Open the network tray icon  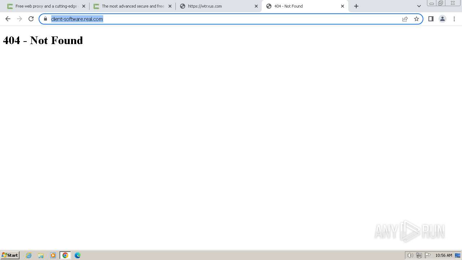[419, 255]
